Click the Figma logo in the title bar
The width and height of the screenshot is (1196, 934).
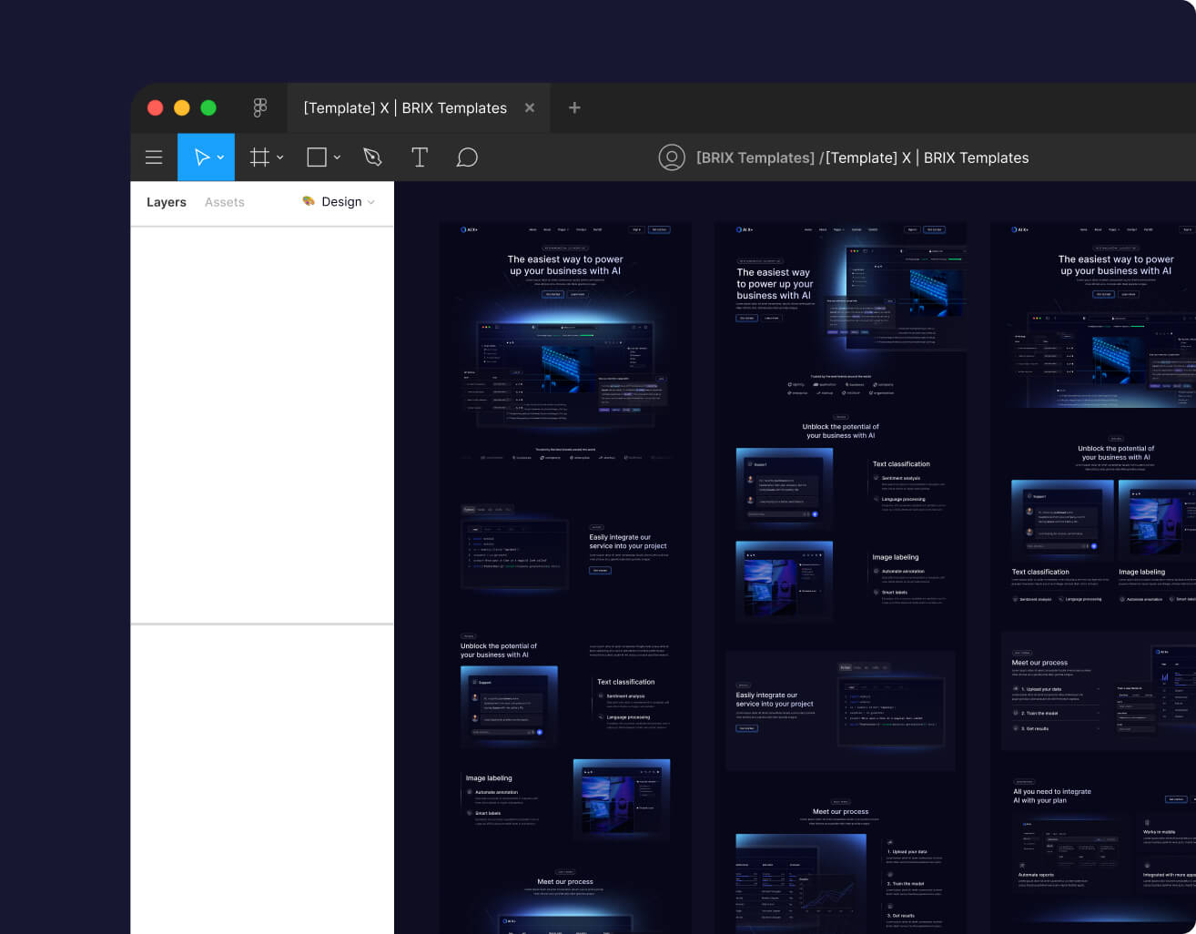[x=259, y=107]
